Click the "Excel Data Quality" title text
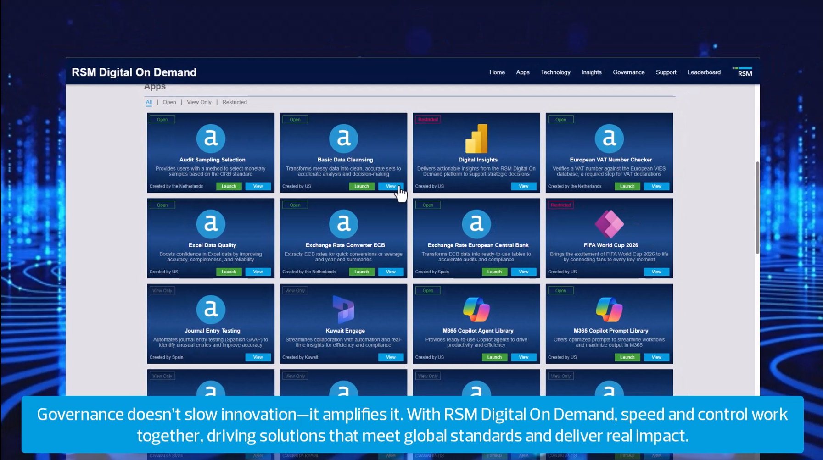Screen dimensions: 823x460 213,245
